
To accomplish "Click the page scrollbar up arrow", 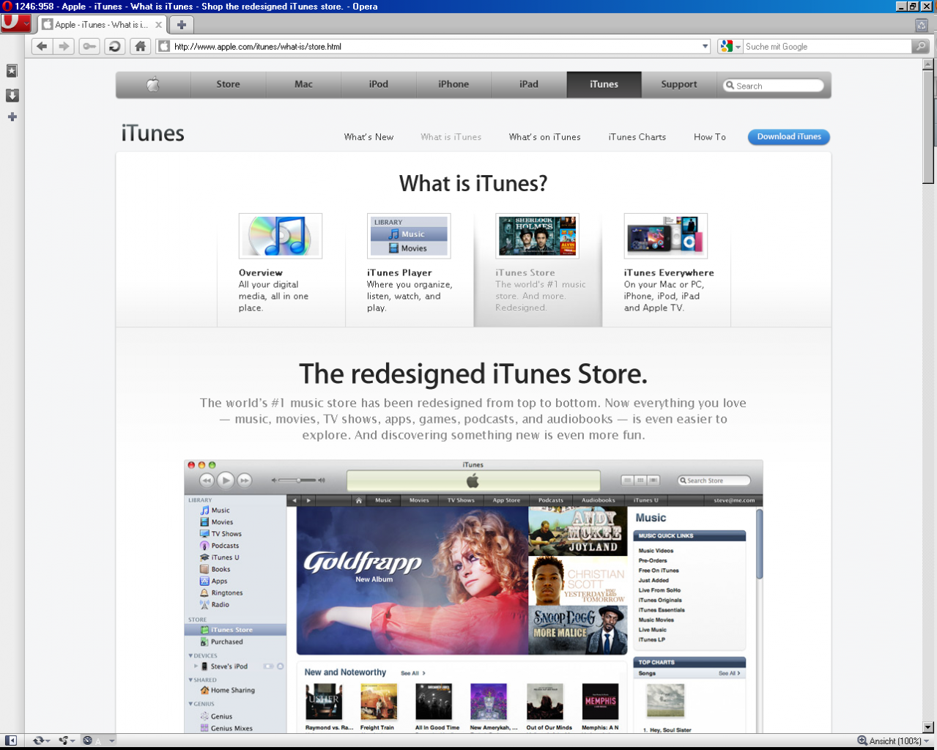I will (928, 64).
